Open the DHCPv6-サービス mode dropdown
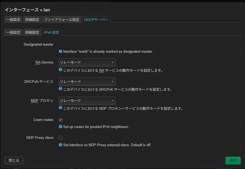Viewport: 245px width, 169px height. (x=87, y=82)
